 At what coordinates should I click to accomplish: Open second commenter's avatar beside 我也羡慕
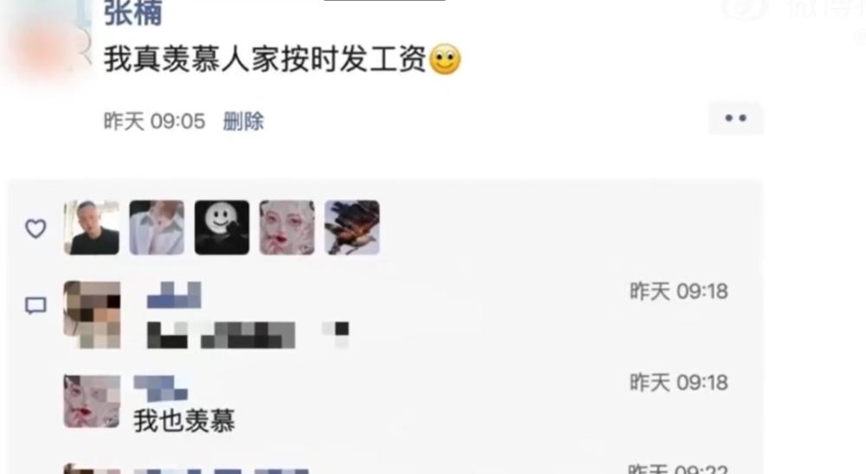pyautogui.click(x=92, y=401)
